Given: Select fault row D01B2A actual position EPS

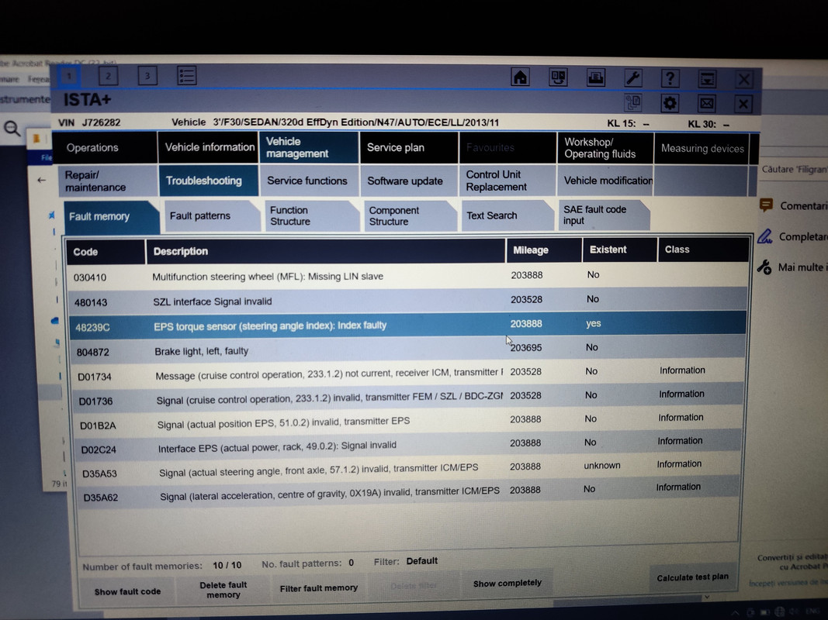Looking at the screenshot, I should [407, 422].
